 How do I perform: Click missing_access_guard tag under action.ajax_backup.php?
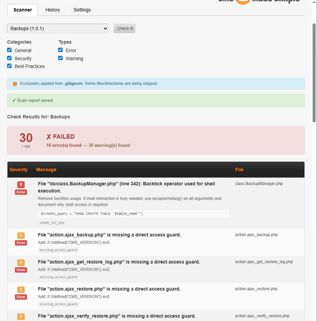point(59,250)
